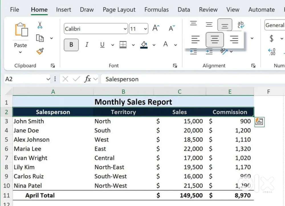The image size is (285, 206).
Task: Toggle Bold formatting
Action: (x=71, y=45)
